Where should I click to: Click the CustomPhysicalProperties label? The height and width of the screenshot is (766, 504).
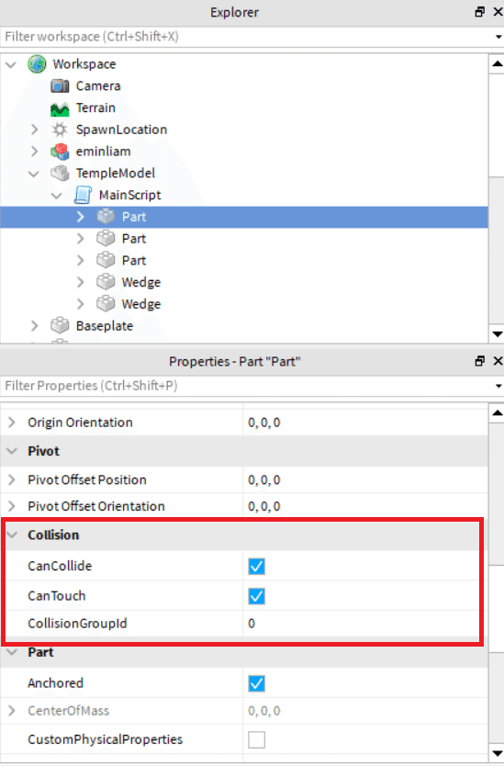(x=105, y=739)
